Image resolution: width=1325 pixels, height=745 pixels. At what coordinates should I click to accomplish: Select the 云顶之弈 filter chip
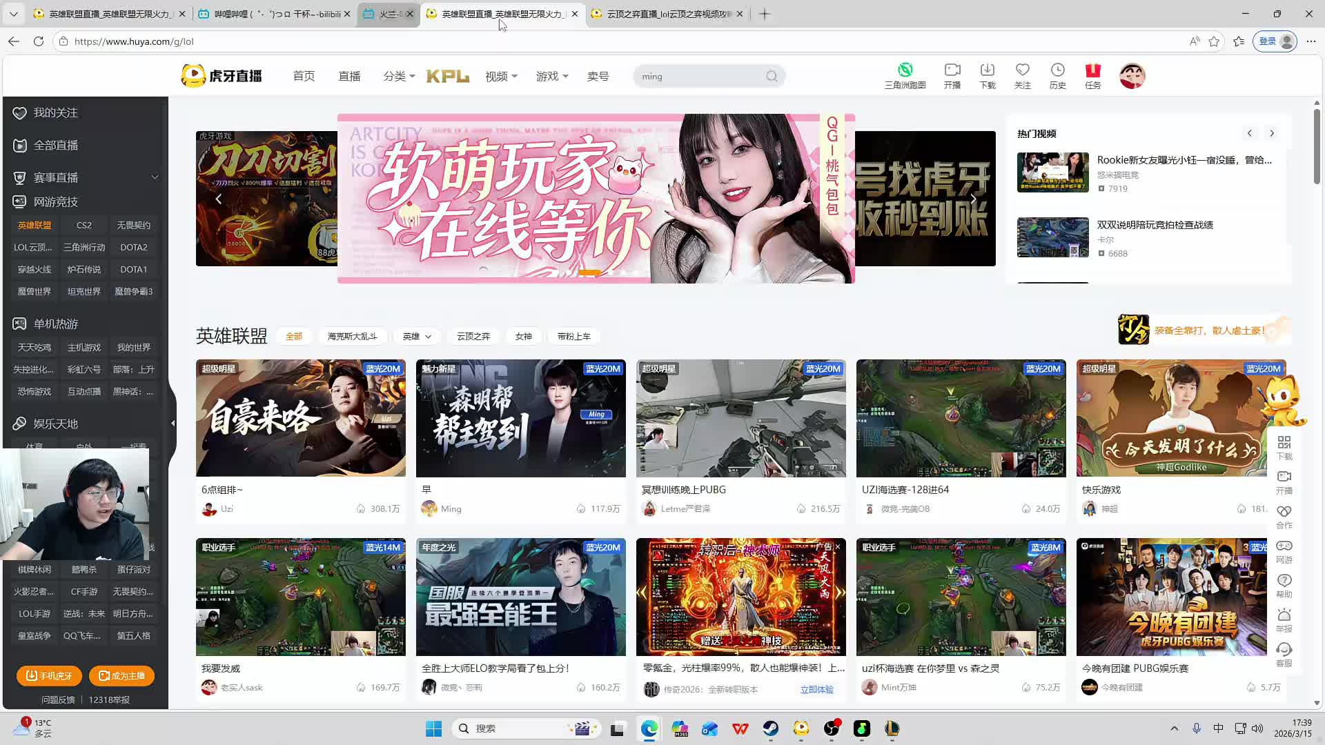[473, 337]
